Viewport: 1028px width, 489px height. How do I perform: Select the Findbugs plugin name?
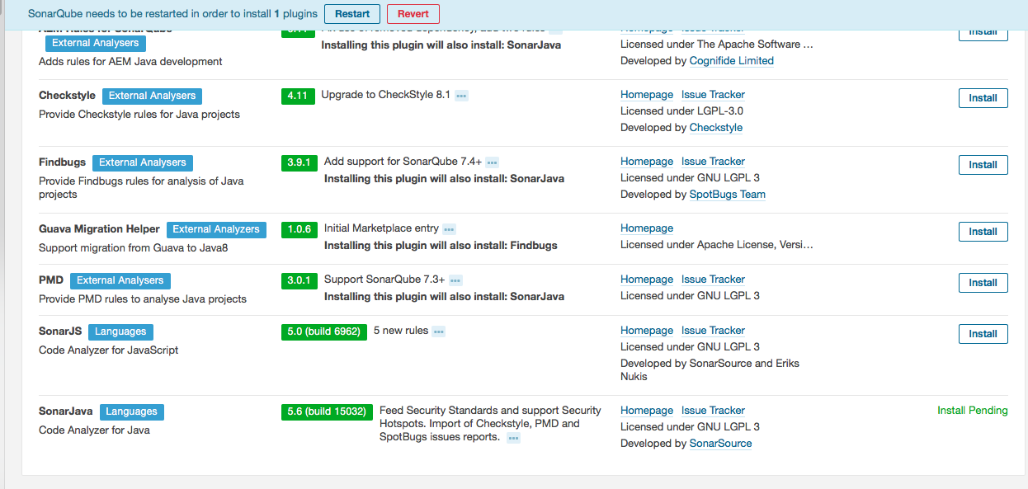click(62, 162)
